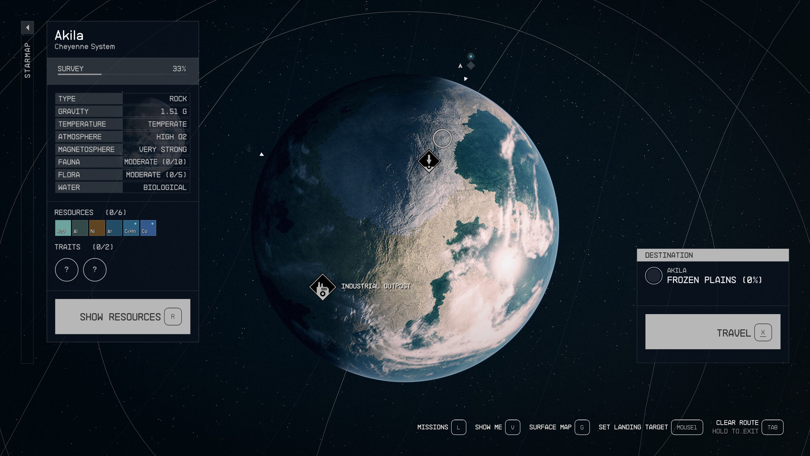Select the FLORA row showing MODERATE (0/5)

(122, 175)
